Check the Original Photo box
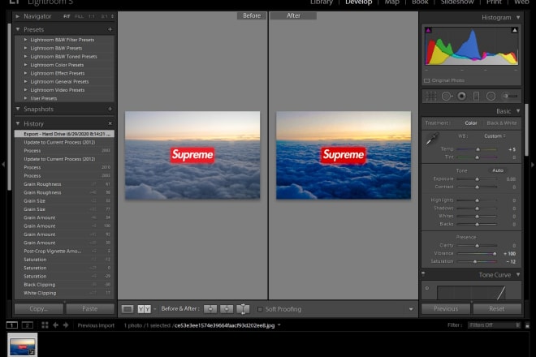 427,80
